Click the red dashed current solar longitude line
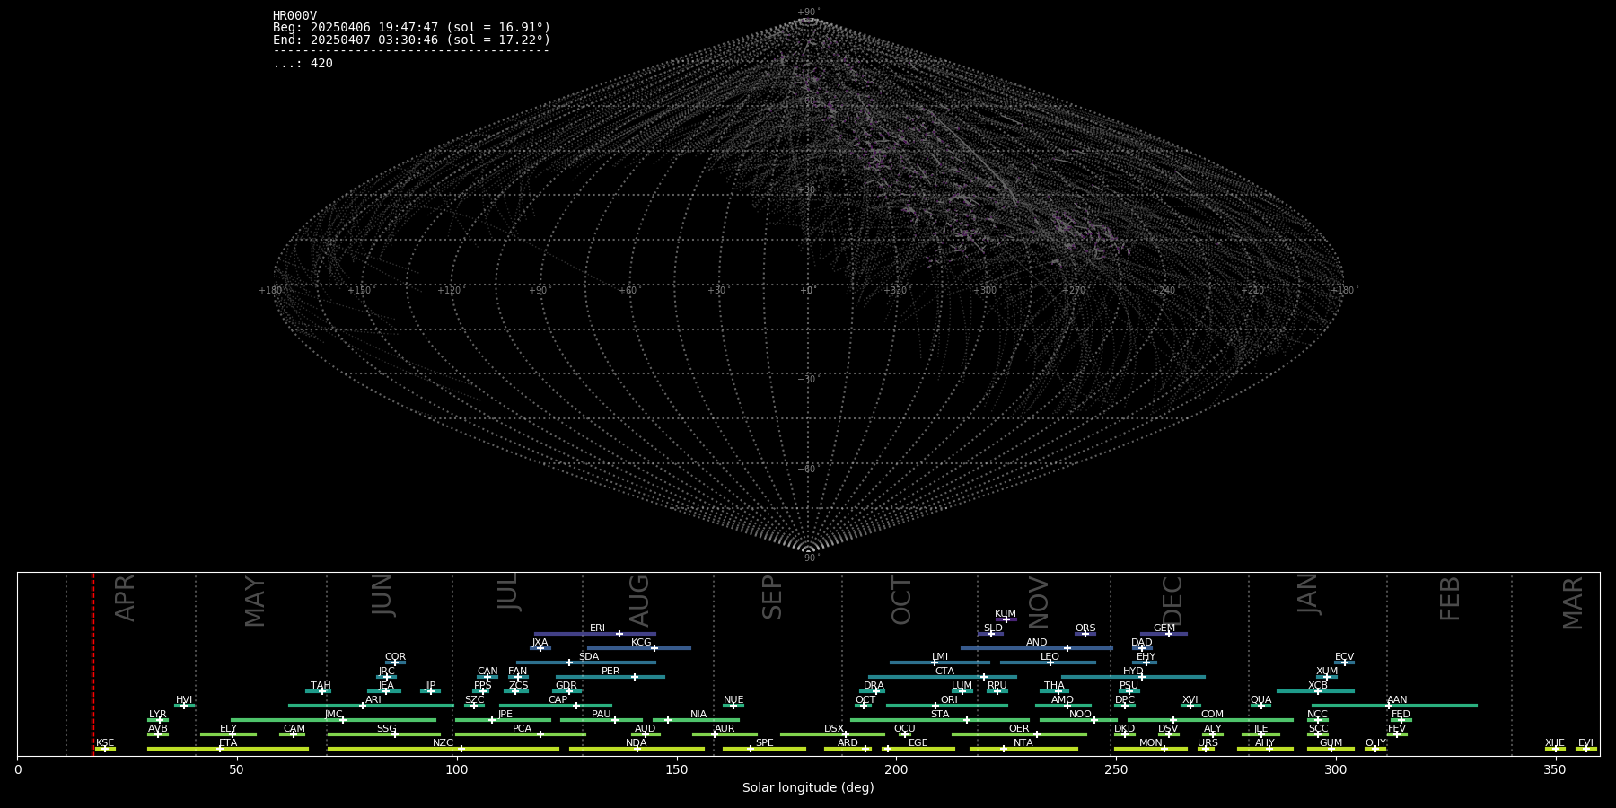1616x808 pixels. (x=92, y=663)
